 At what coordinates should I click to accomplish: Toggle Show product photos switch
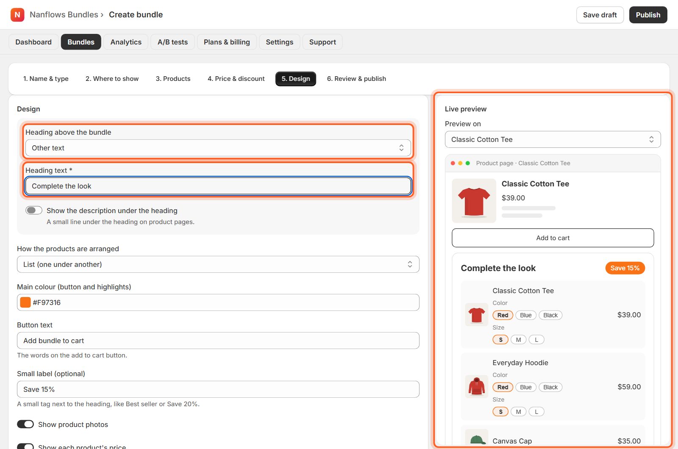(x=25, y=424)
